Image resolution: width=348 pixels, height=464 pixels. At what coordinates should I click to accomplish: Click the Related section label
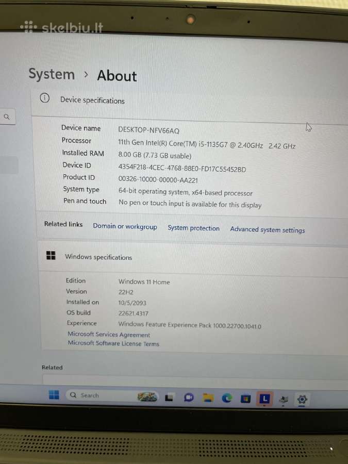point(52,367)
